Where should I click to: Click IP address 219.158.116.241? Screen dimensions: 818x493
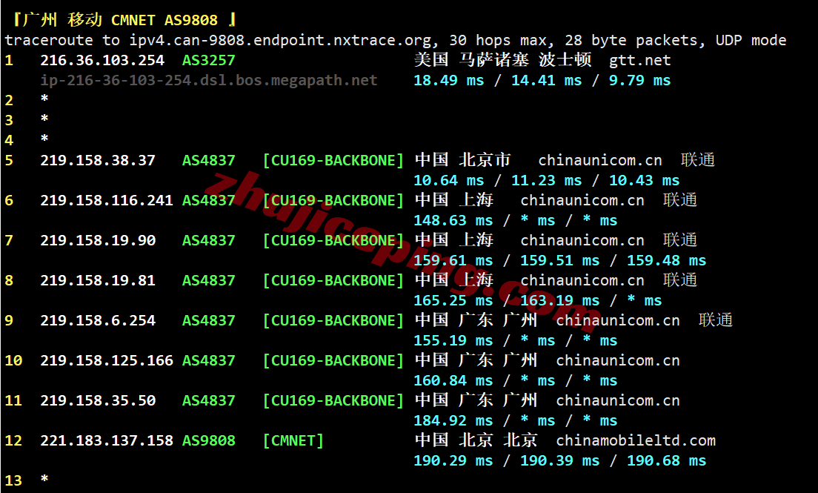click(107, 201)
